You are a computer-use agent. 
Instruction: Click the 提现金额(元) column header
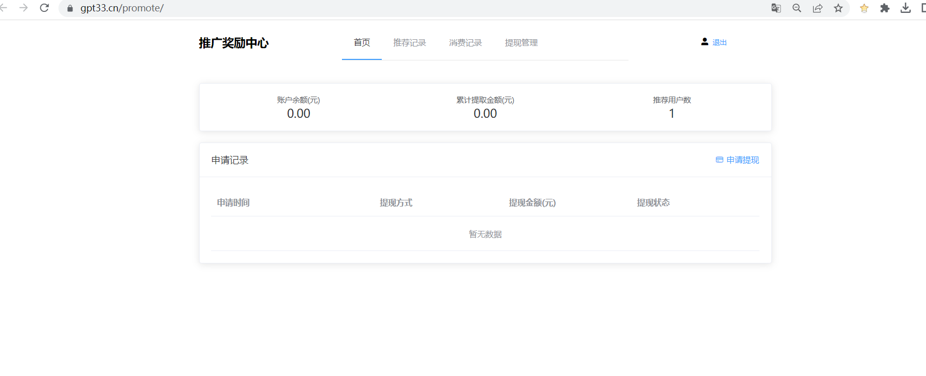click(532, 203)
